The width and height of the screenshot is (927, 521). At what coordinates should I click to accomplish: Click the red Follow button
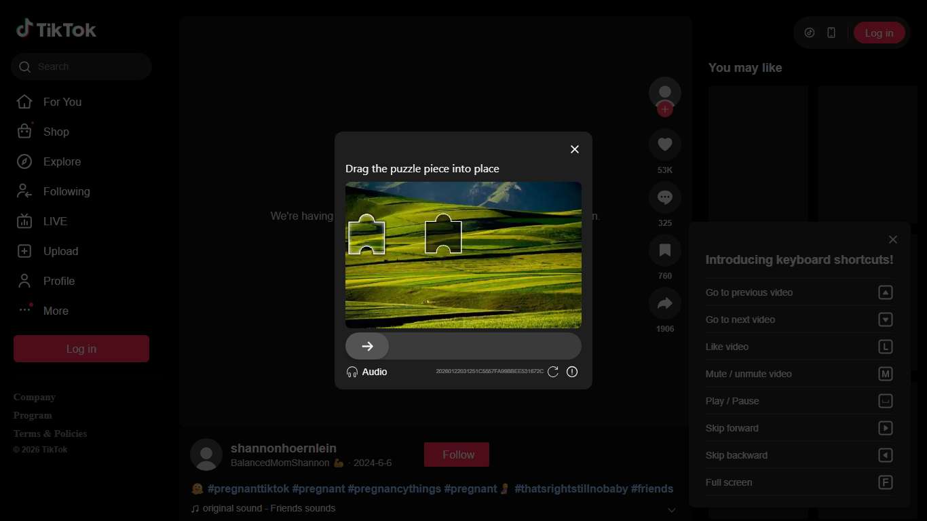[457, 455]
